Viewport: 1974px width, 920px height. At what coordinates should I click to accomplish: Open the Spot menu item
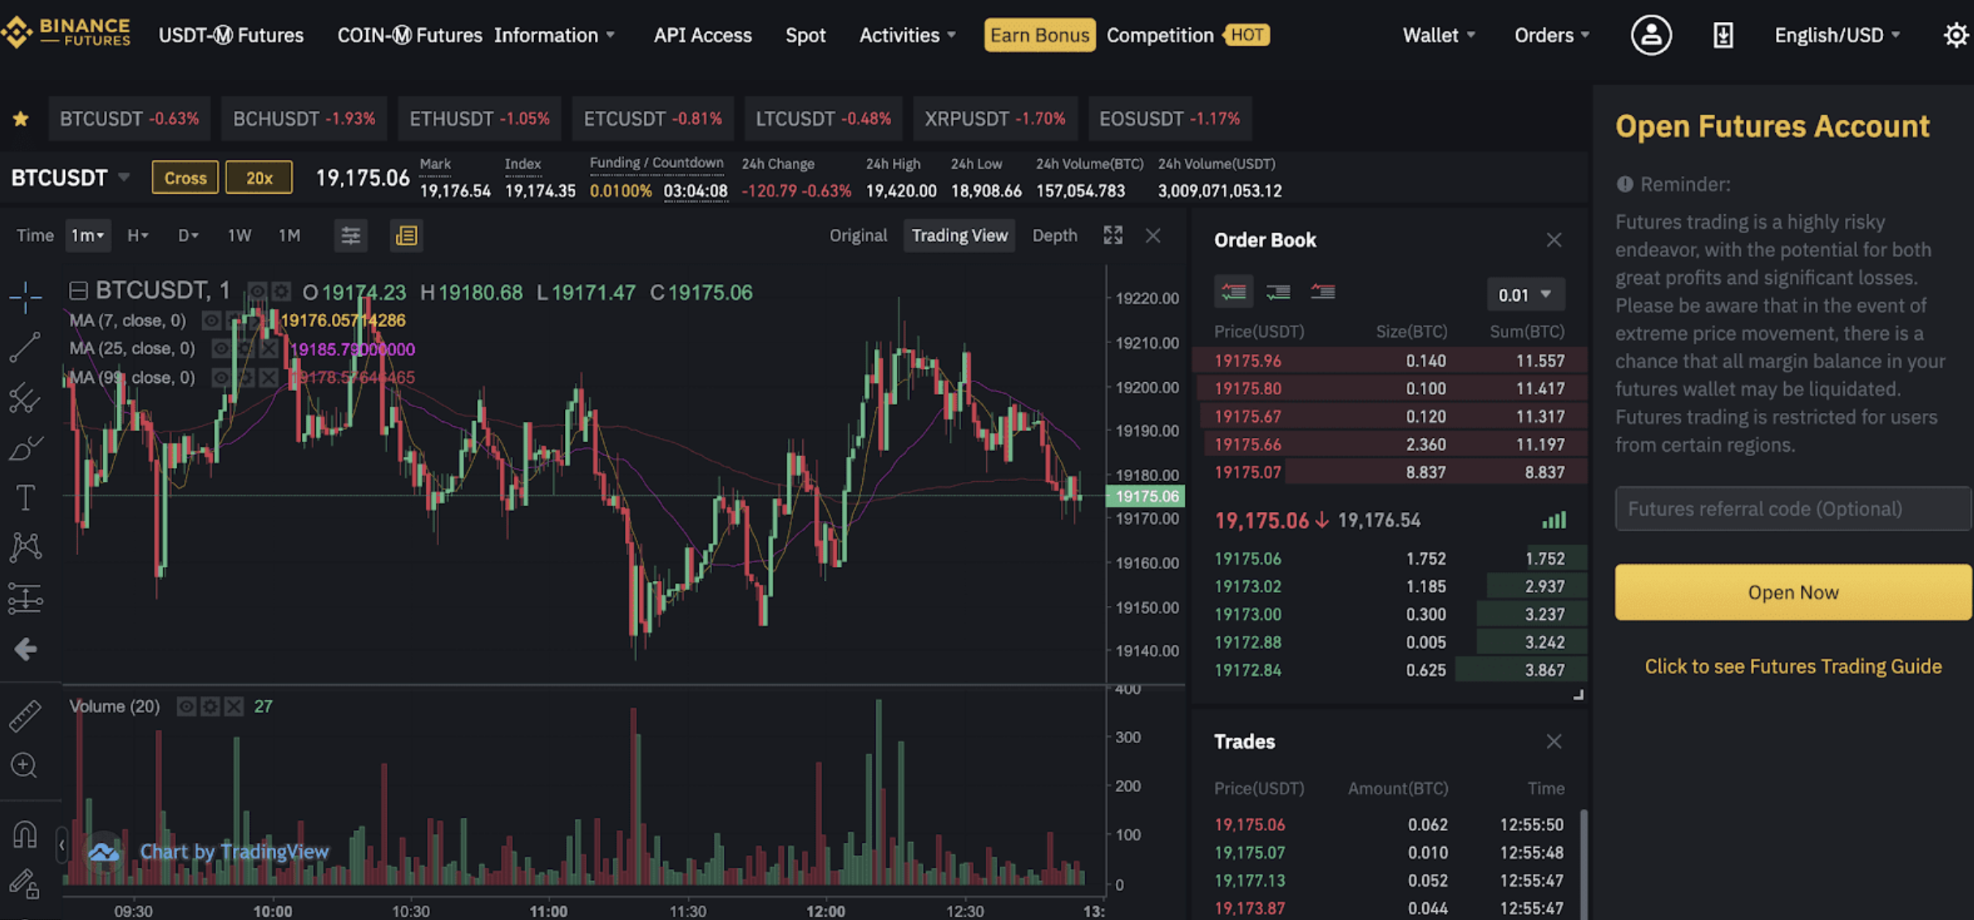805,36
